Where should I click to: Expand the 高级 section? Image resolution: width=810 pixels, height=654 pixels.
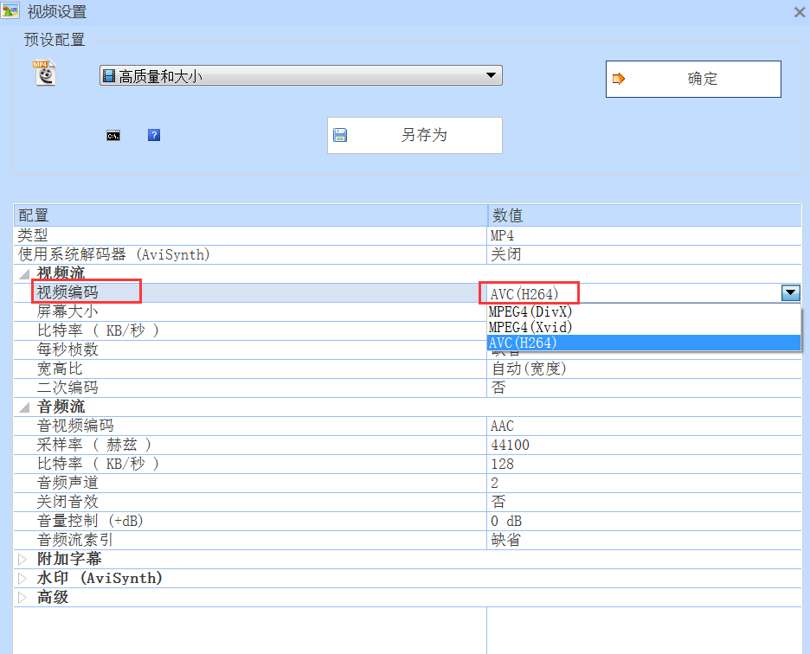tap(23, 597)
